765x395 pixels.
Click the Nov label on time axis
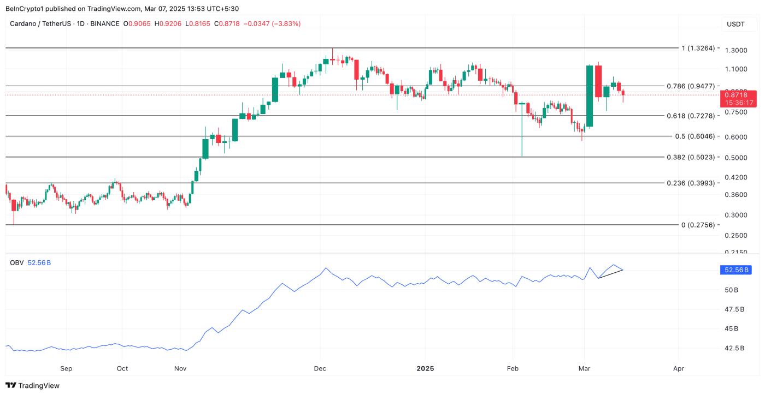pyautogui.click(x=180, y=368)
